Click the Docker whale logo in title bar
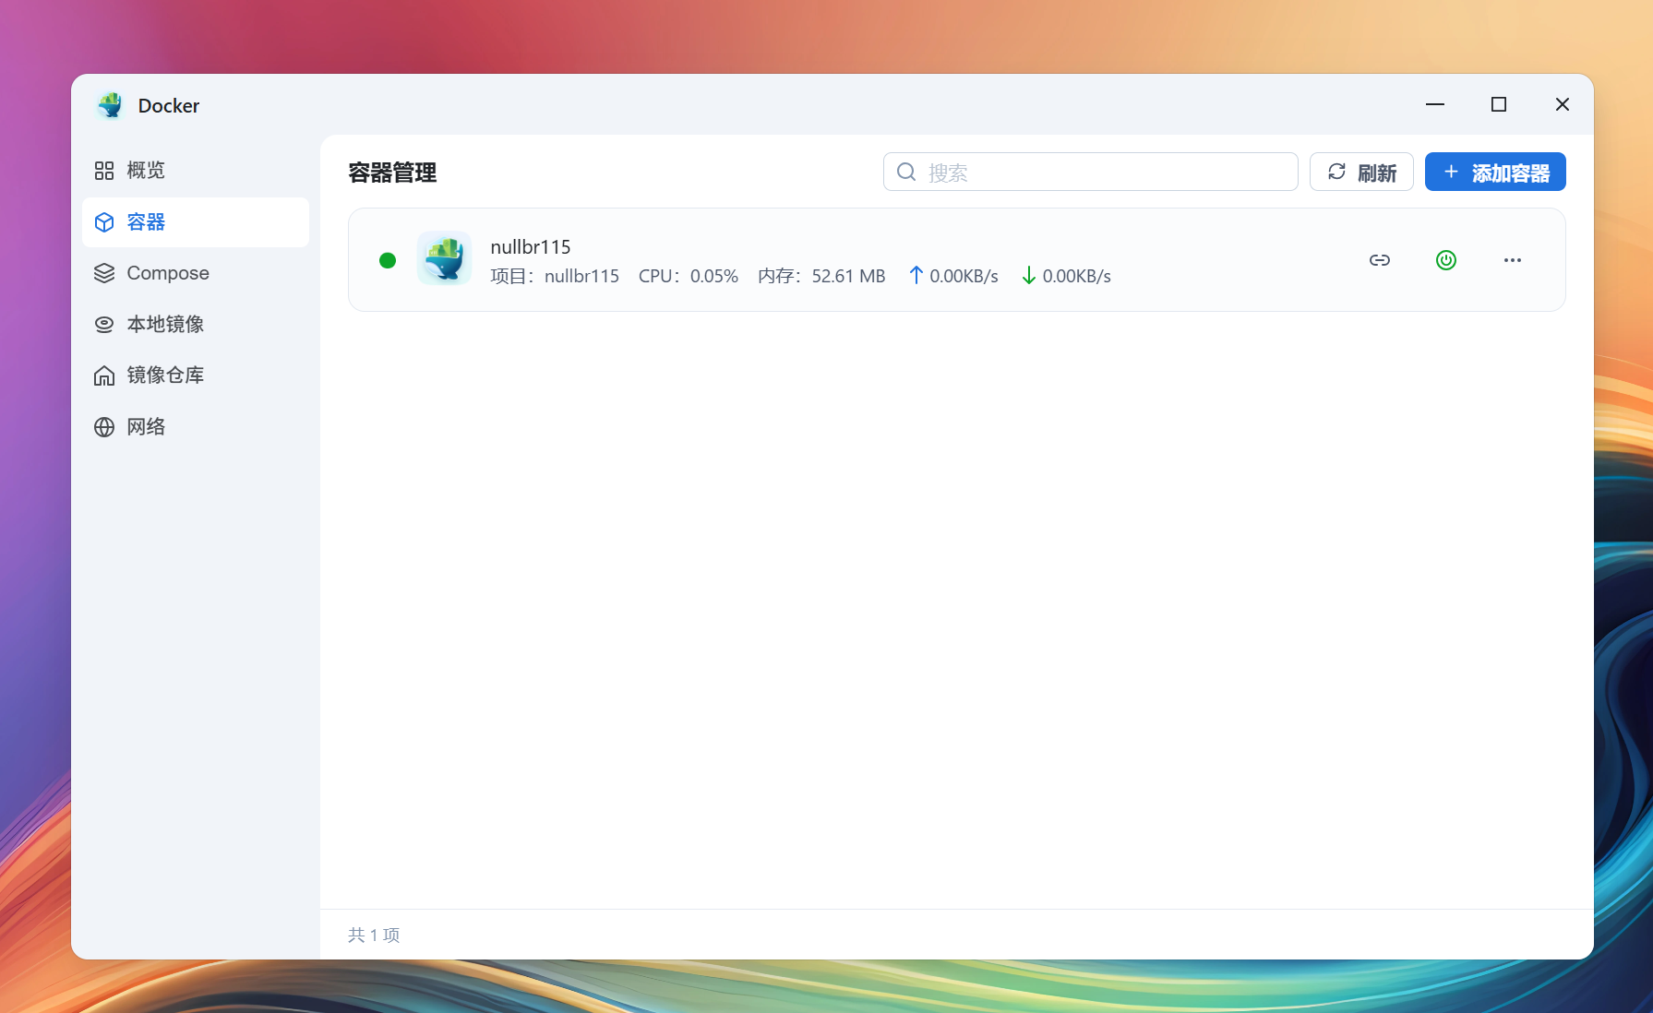1653x1013 pixels. (111, 105)
